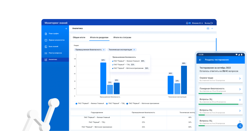Click the Вопросы ЭЦ progress bar
This screenshot has width=247, height=131.
tap(221, 104)
